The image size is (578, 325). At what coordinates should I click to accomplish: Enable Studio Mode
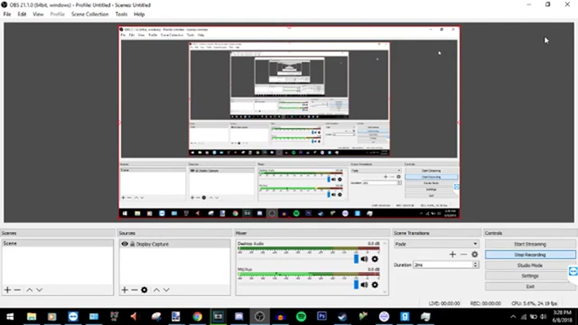pyautogui.click(x=530, y=265)
